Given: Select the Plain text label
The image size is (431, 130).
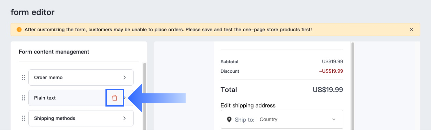Looking at the screenshot, I should [45, 98].
